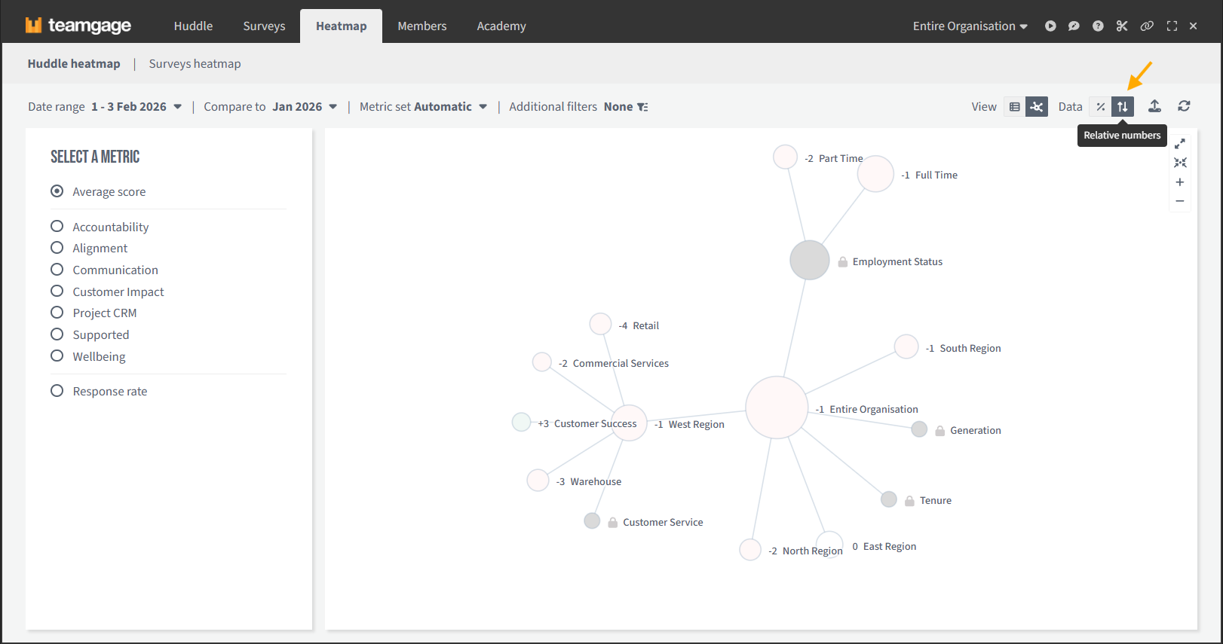Viewport: 1223px width, 644px height.
Task: Refresh the heatmap data
Action: (x=1184, y=106)
